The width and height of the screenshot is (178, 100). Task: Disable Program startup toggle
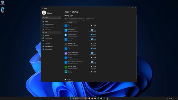pos(92,48)
